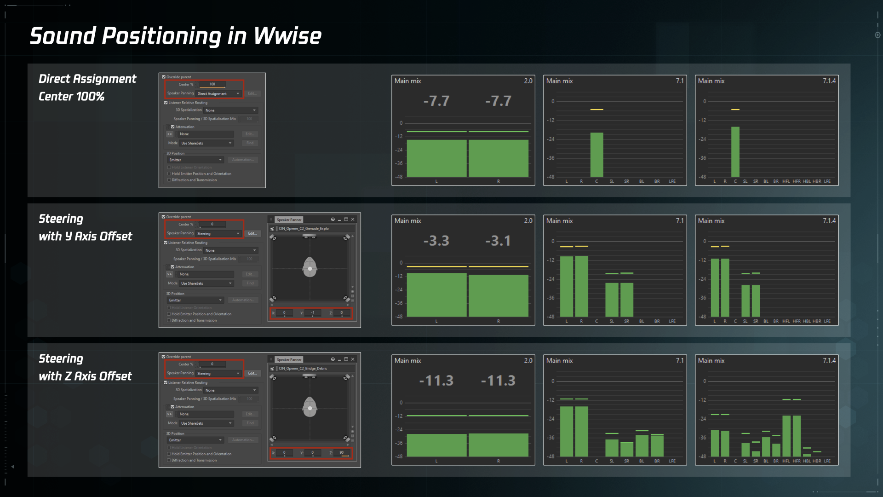Viewport: 883px width, 497px height.
Task: Click Edit... next to Steering in Z Axis panel
Action: (252, 373)
